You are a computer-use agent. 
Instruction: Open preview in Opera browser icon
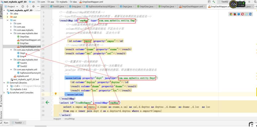pyautogui.click(x=243, y=14)
